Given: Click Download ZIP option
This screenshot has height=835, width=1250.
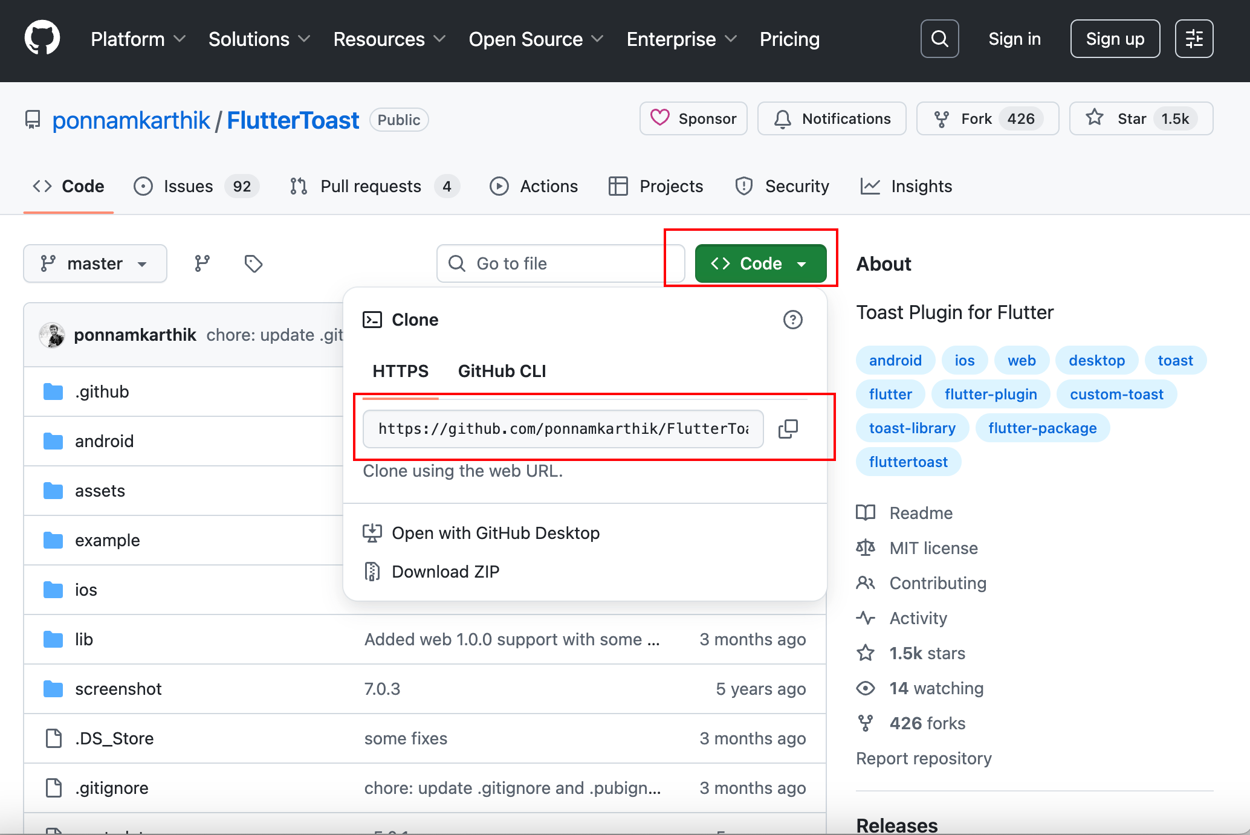Looking at the screenshot, I should point(445,572).
